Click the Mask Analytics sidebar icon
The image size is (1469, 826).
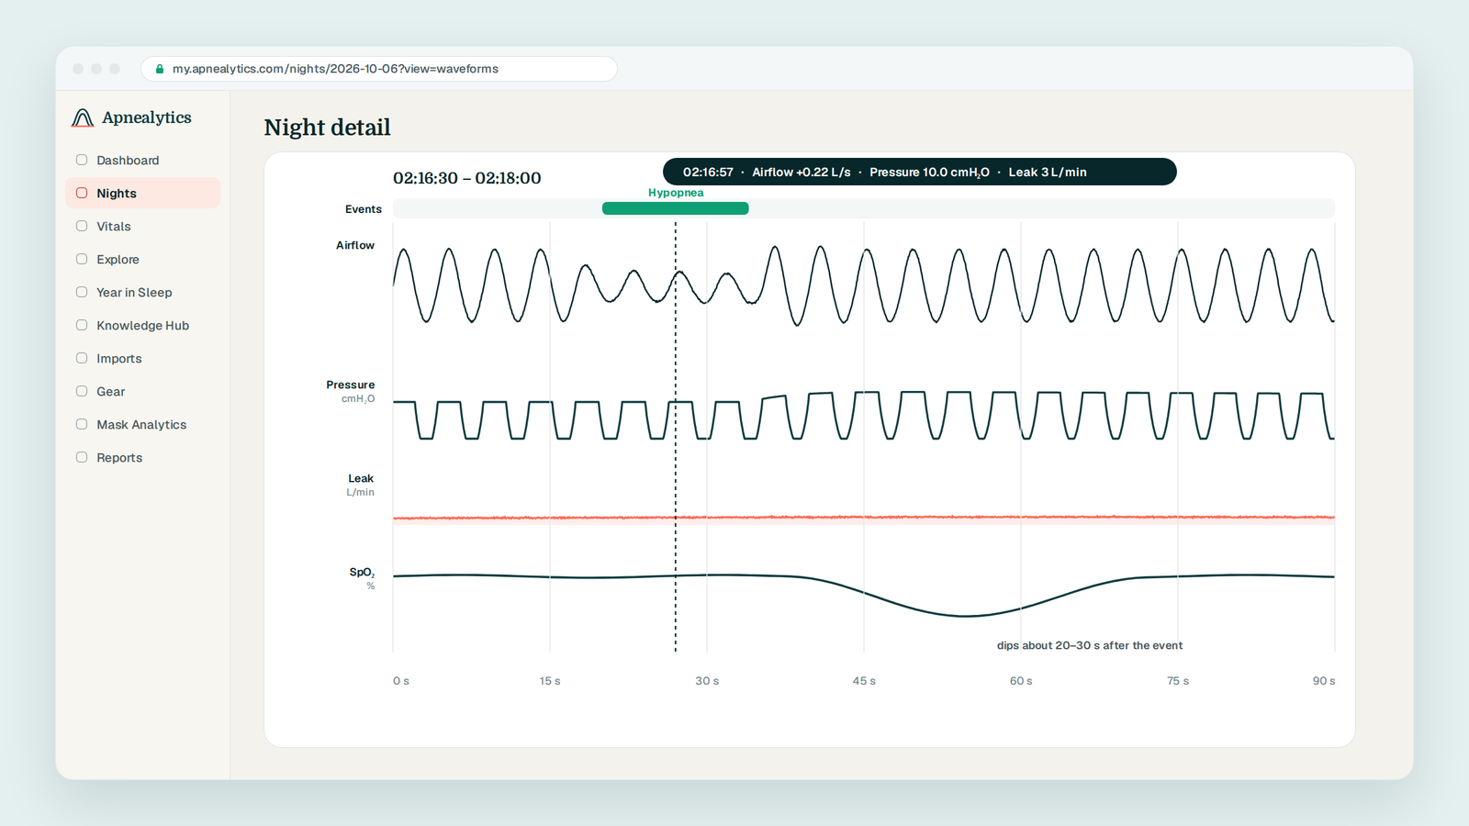point(82,424)
